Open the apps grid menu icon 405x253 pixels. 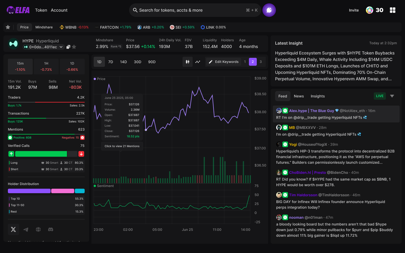coord(393,10)
